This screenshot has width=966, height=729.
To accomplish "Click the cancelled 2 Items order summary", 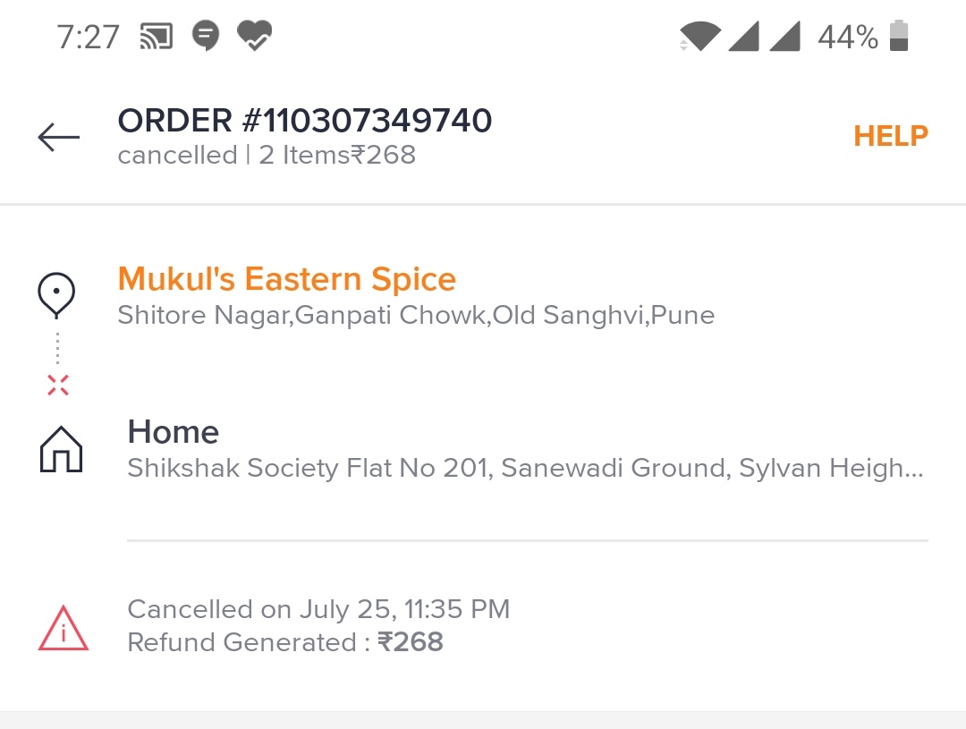I will 267,155.
